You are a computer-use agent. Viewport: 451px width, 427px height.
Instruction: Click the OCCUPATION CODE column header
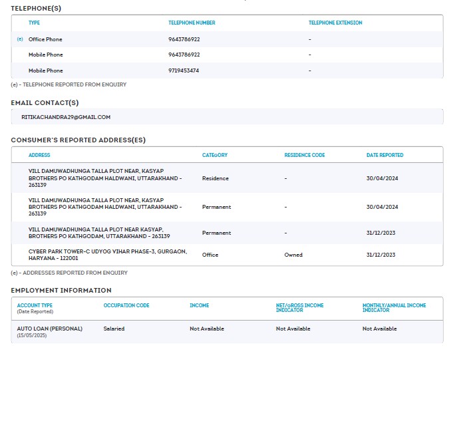pyautogui.click(x=126, y=305)
